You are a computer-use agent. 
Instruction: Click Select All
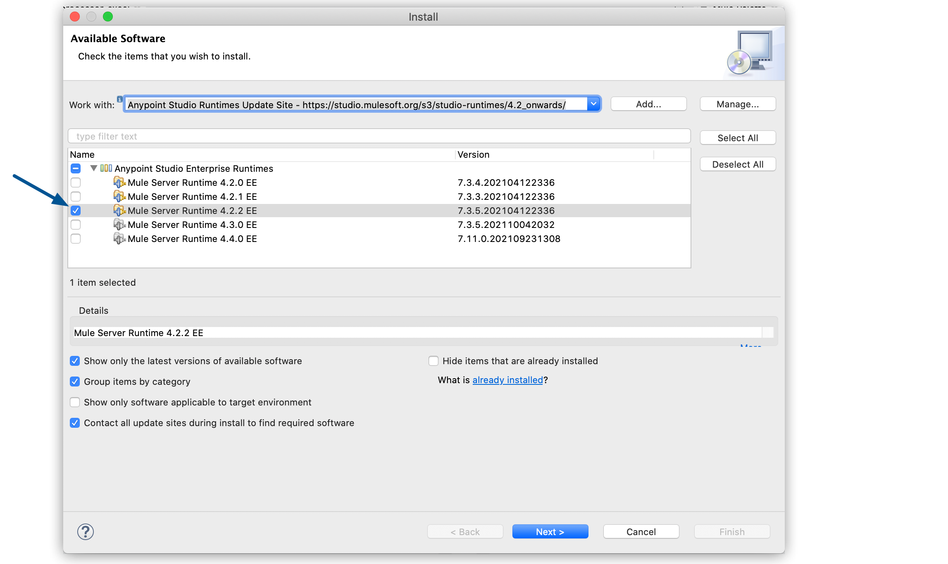tap(738, 137)
